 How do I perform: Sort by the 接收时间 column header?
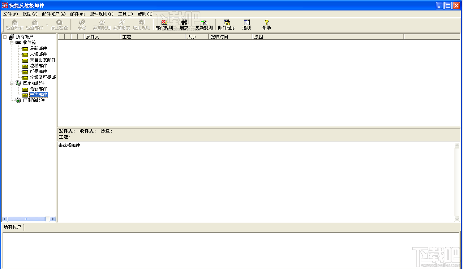231,37
